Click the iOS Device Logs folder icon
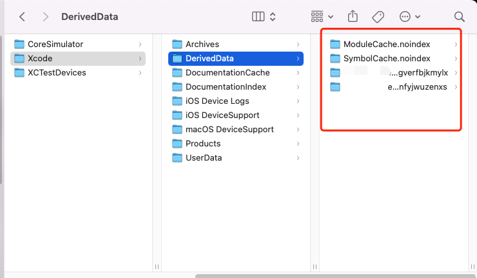 [177, 101]
